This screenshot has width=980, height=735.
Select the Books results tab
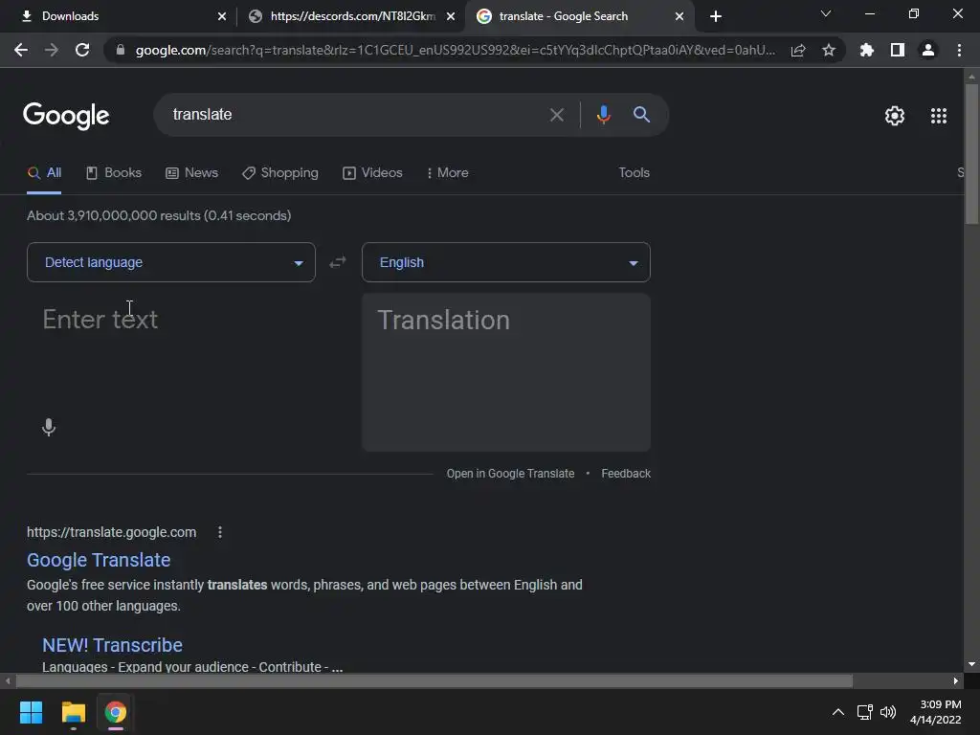pos(114,172)
